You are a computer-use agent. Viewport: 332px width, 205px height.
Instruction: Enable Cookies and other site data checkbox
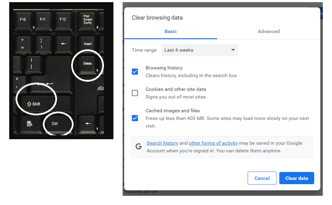pyautogui.click(x=135, y=93)
